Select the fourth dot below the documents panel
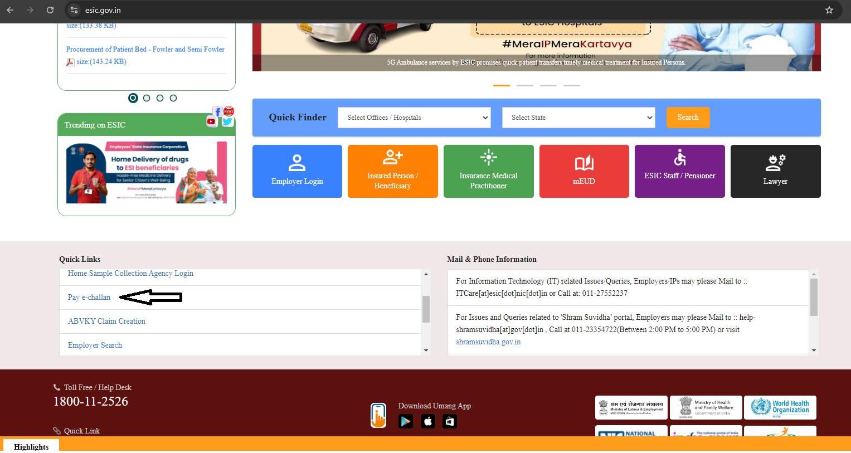The width and height of the screenshot is (851, 453). tap(173, 98)
